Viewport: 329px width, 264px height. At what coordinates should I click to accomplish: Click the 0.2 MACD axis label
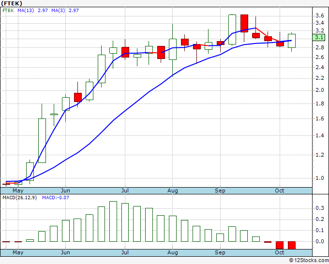[319, 220]
